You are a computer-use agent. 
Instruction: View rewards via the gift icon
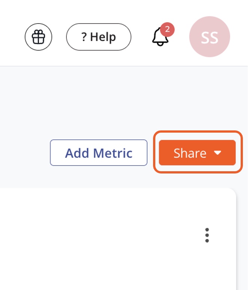point(38,37)
